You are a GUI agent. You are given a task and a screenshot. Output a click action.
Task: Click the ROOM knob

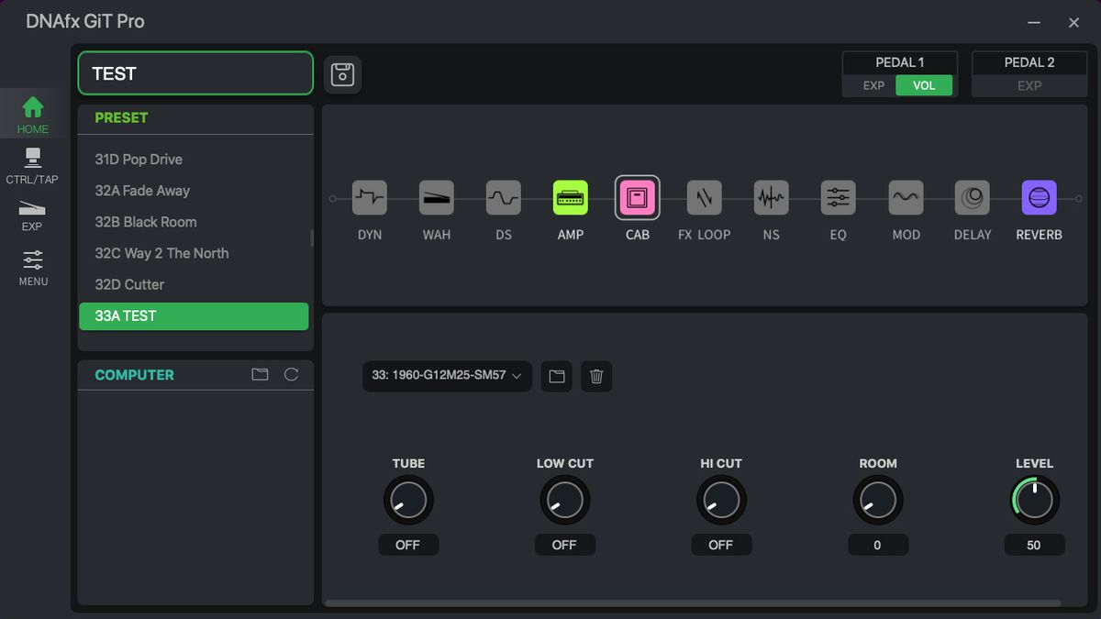(x=878, y=501)
